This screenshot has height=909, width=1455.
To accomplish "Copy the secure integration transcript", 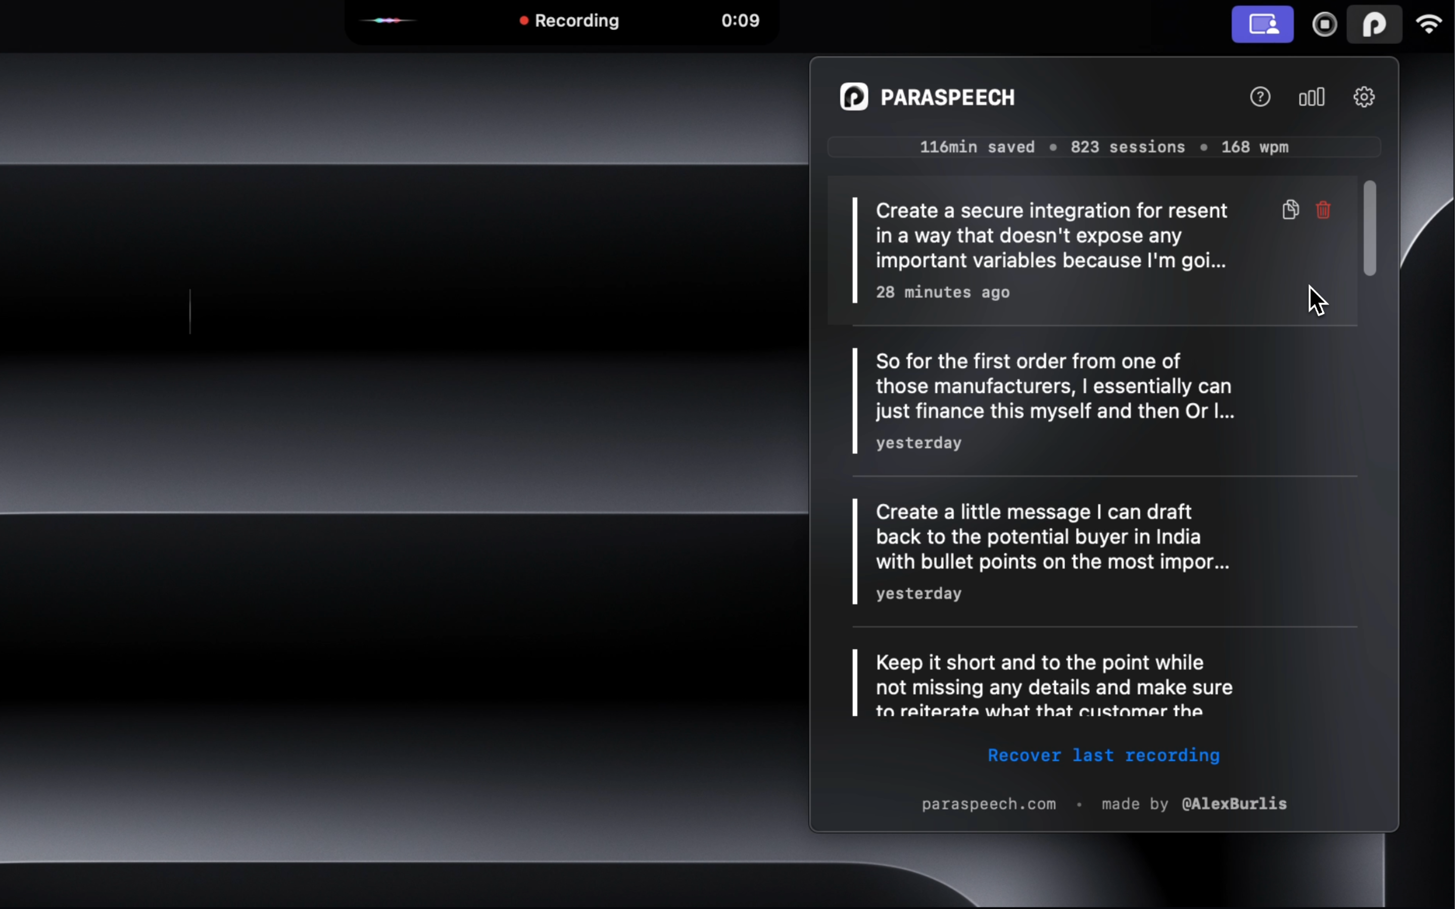I will [x=1290, y=210].
